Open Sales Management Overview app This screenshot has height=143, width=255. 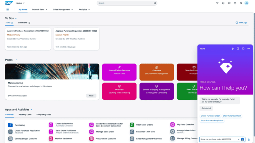(x=146, y=139)
